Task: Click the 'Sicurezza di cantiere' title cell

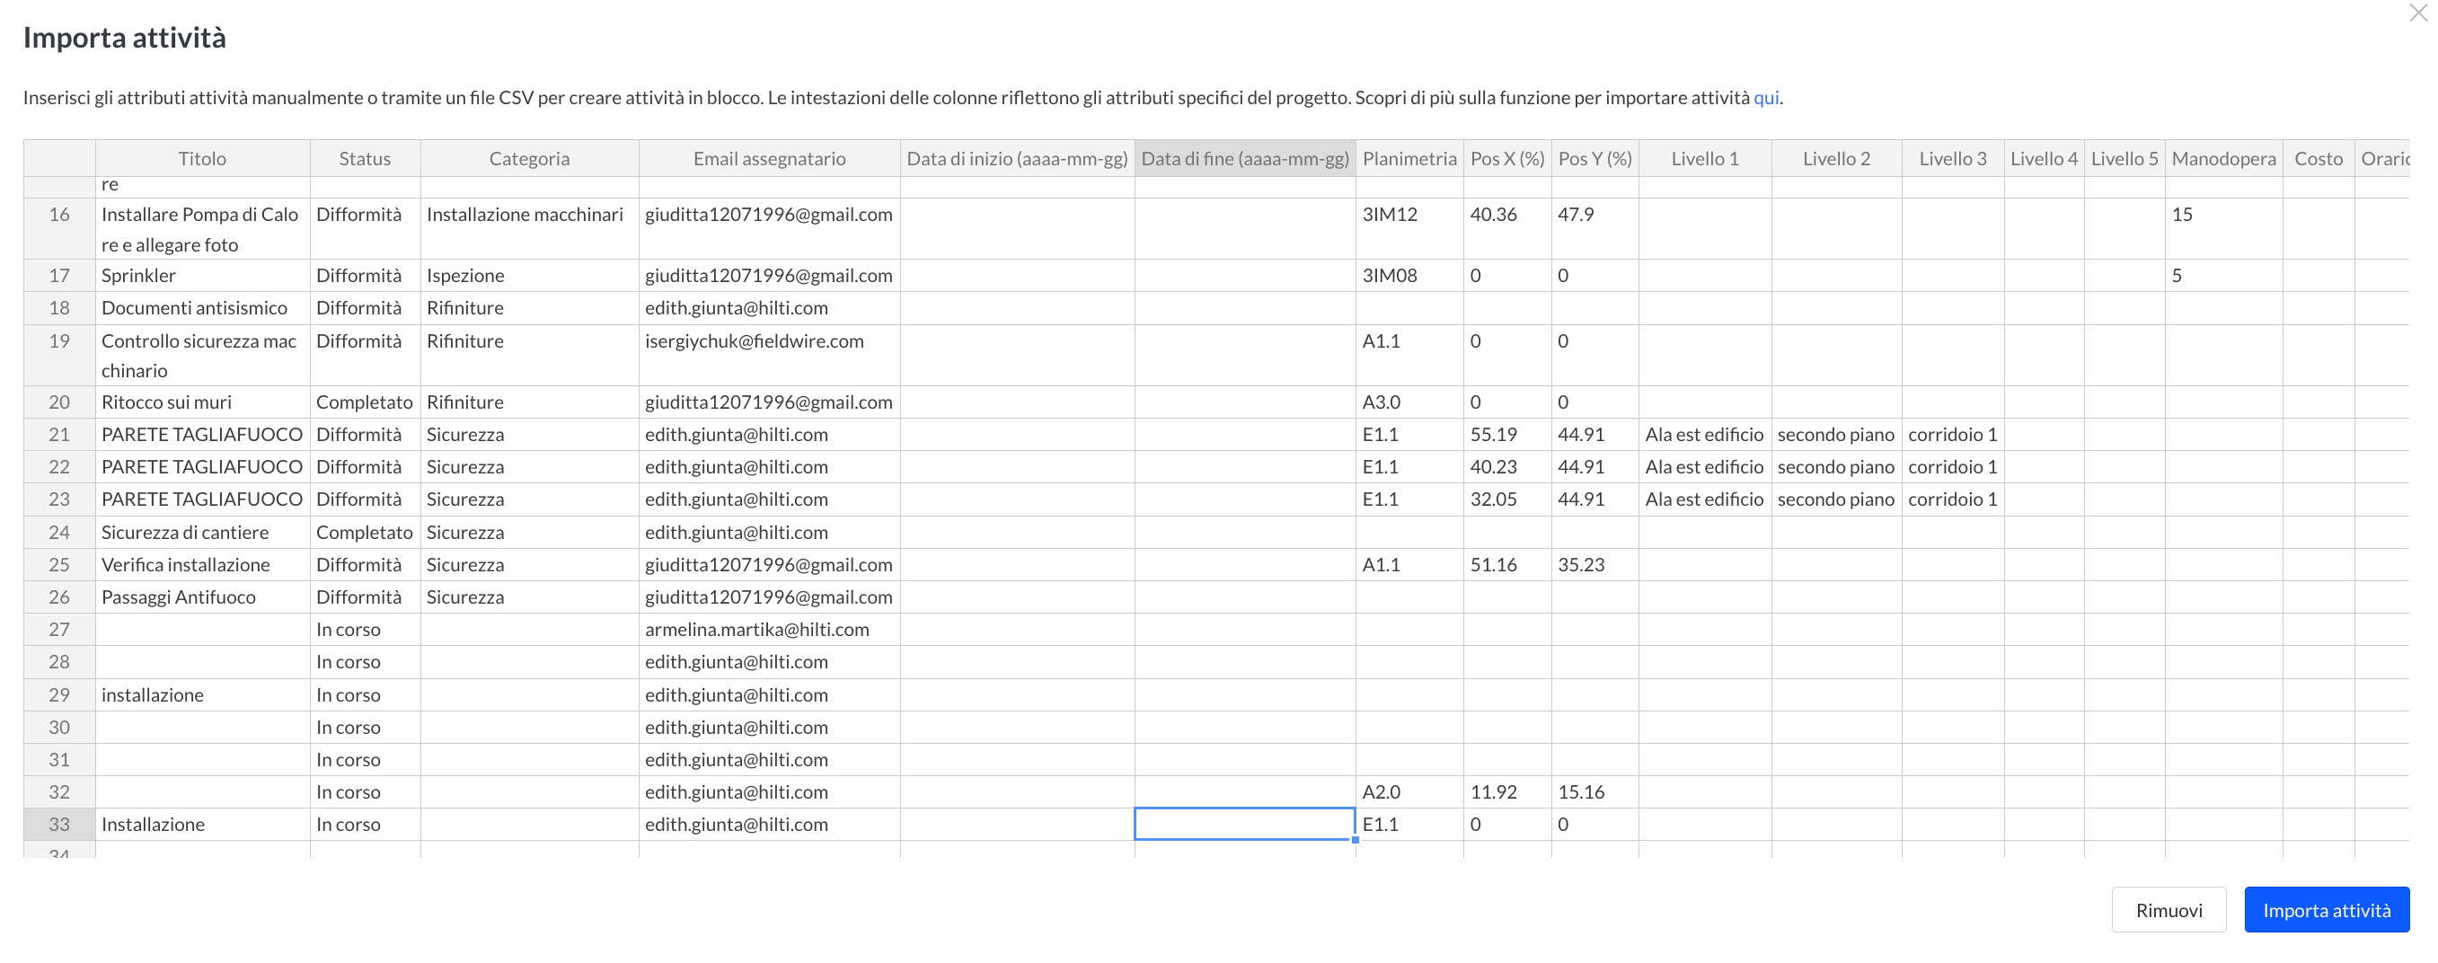Action: click(202, 532)
